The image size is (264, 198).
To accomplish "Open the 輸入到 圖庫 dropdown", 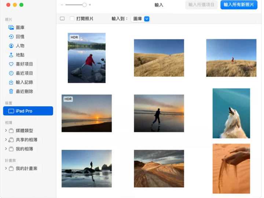I will [140, 19].
